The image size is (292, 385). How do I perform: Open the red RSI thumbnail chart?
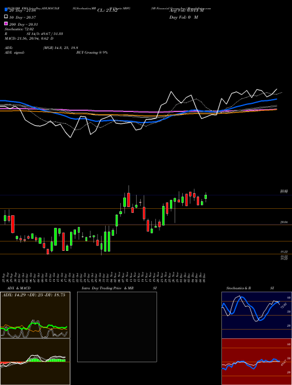[256, 362]
